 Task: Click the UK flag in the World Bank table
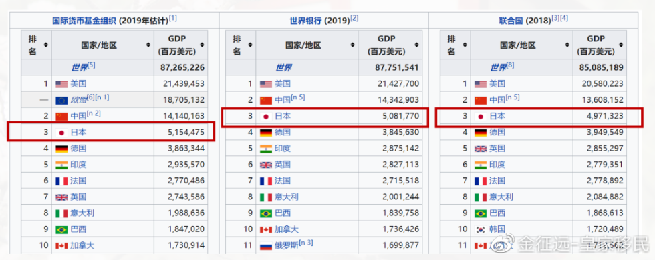[x=266, y=165]
